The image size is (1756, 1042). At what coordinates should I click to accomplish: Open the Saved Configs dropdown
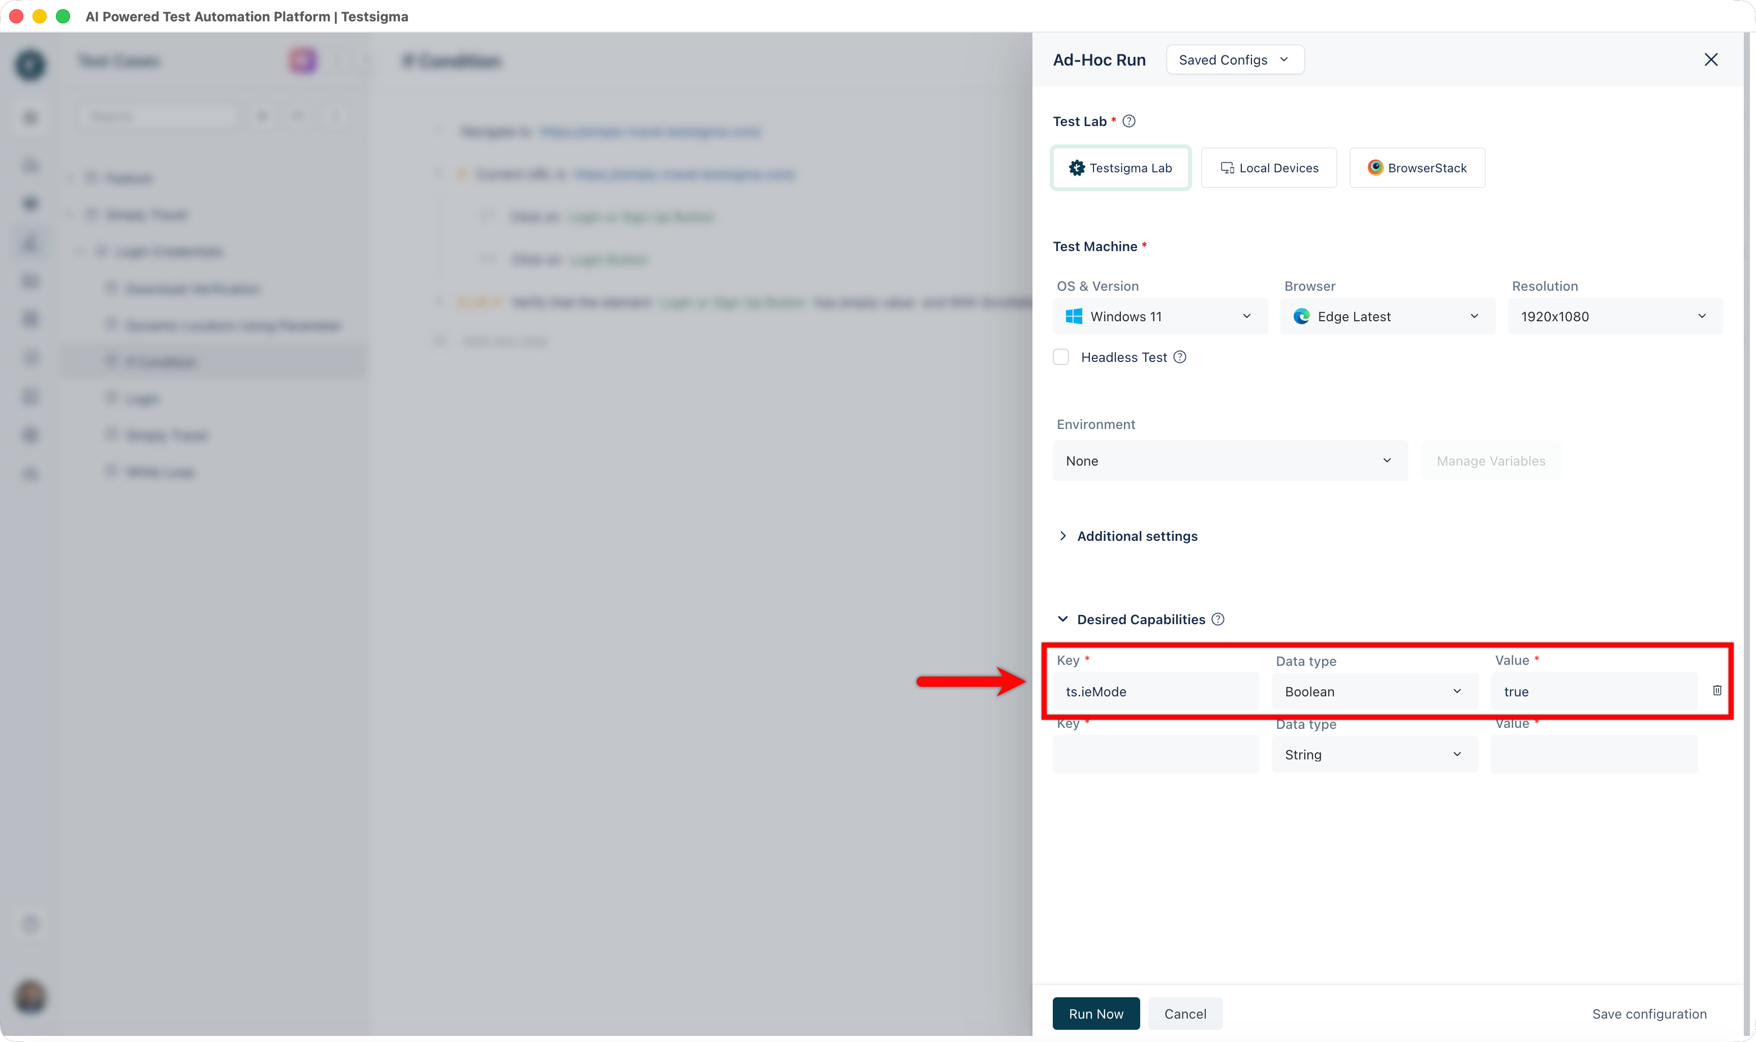[1235, 59]
